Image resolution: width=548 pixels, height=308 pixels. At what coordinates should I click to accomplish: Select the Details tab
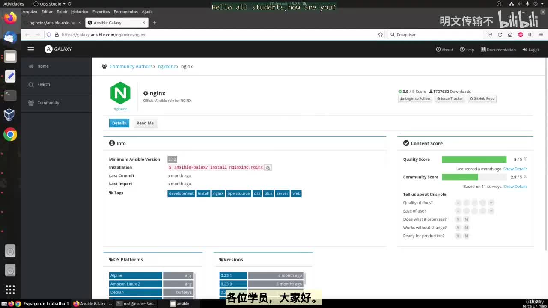click(119, 123)
